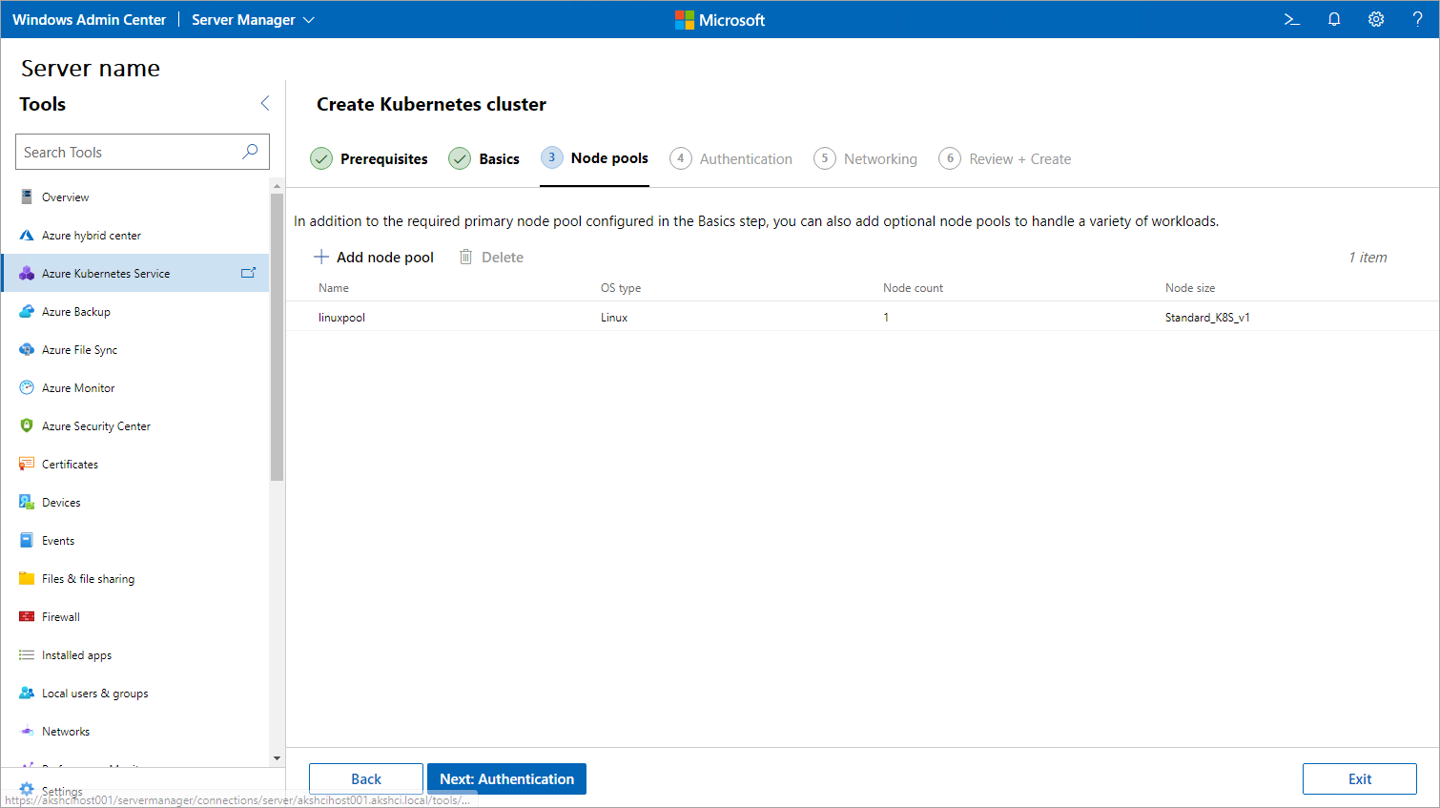Click the search magnifier in Search Tools
The width and height of the screenshot is (1440, 808).
250,152
